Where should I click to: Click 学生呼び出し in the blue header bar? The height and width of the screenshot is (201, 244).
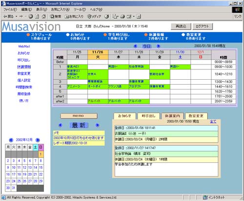tap(119, 35)
